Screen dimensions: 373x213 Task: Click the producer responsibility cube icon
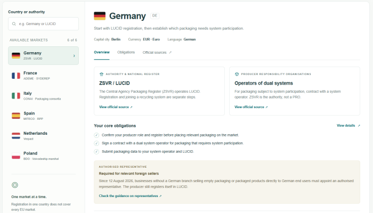pos(237,74)
